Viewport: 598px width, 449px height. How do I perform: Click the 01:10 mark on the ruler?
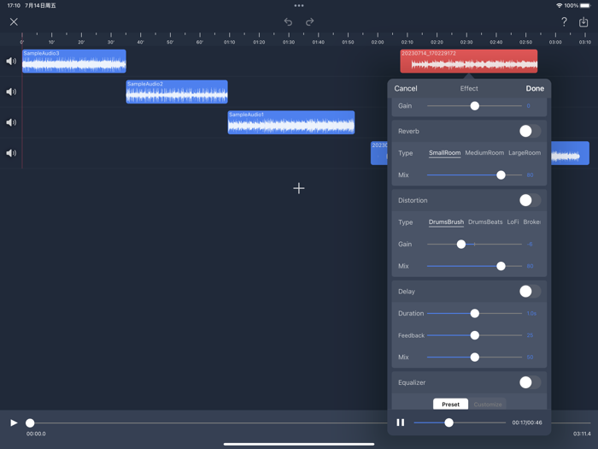(229, 42)
